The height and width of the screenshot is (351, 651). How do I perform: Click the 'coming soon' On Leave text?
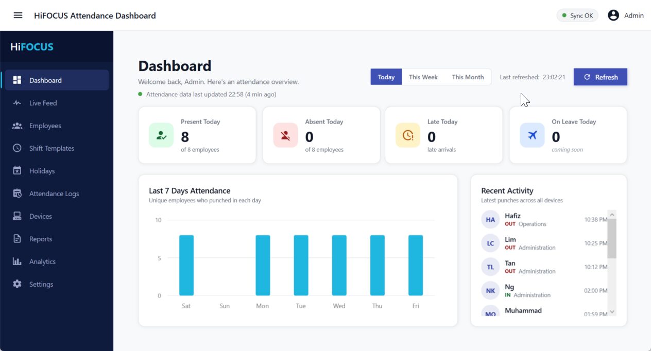pyautogui.click(x=568, y=150)
